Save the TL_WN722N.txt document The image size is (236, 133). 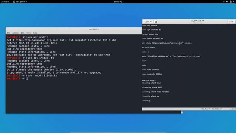click(231, 22)
